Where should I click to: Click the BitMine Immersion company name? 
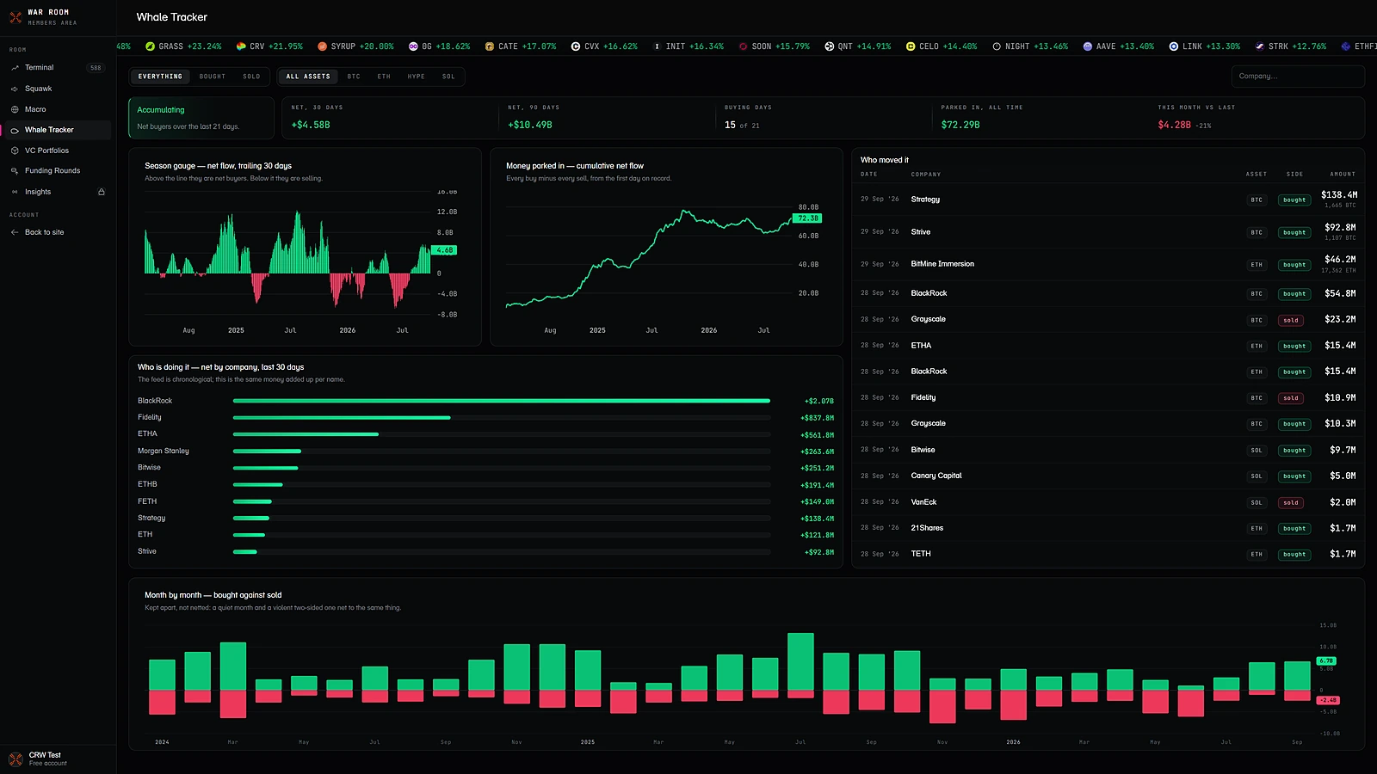pos(942,264)
